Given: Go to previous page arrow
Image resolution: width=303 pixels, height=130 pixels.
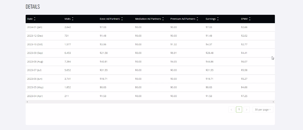Looking at the screenshot, I should [231, 110].
